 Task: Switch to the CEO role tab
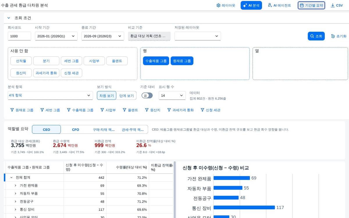point(47,130)
